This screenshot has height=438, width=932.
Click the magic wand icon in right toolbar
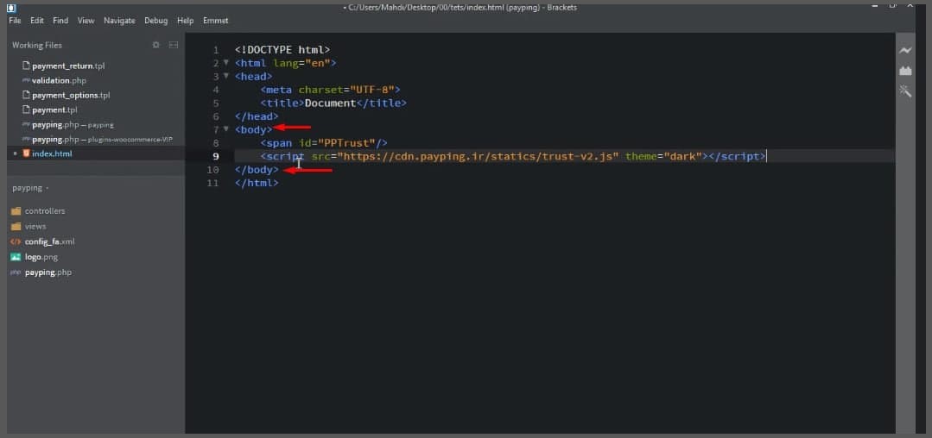coord(905,91)
